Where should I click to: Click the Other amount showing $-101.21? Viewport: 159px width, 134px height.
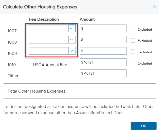(x=103, y=73)
